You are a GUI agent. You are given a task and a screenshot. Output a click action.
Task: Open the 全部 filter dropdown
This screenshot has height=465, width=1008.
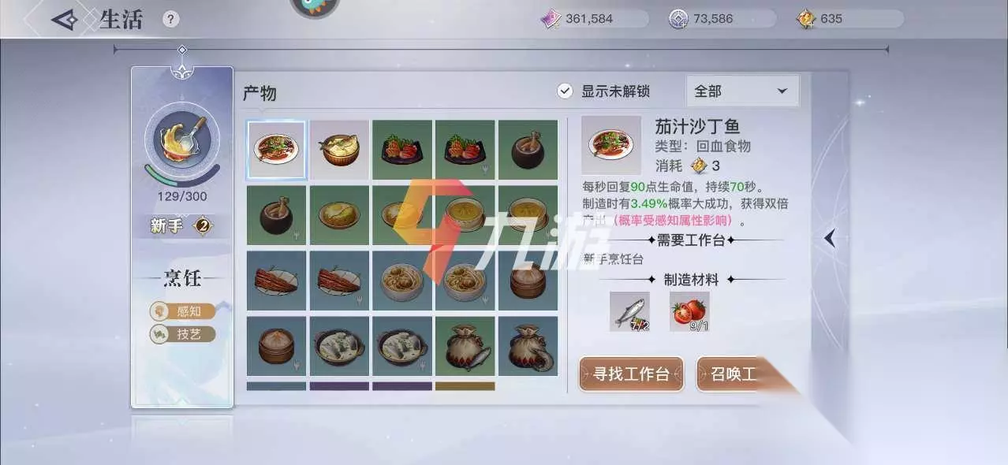(742, 91)
